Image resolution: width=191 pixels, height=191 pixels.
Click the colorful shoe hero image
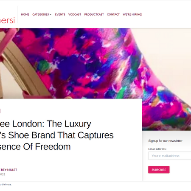point(95,64)
